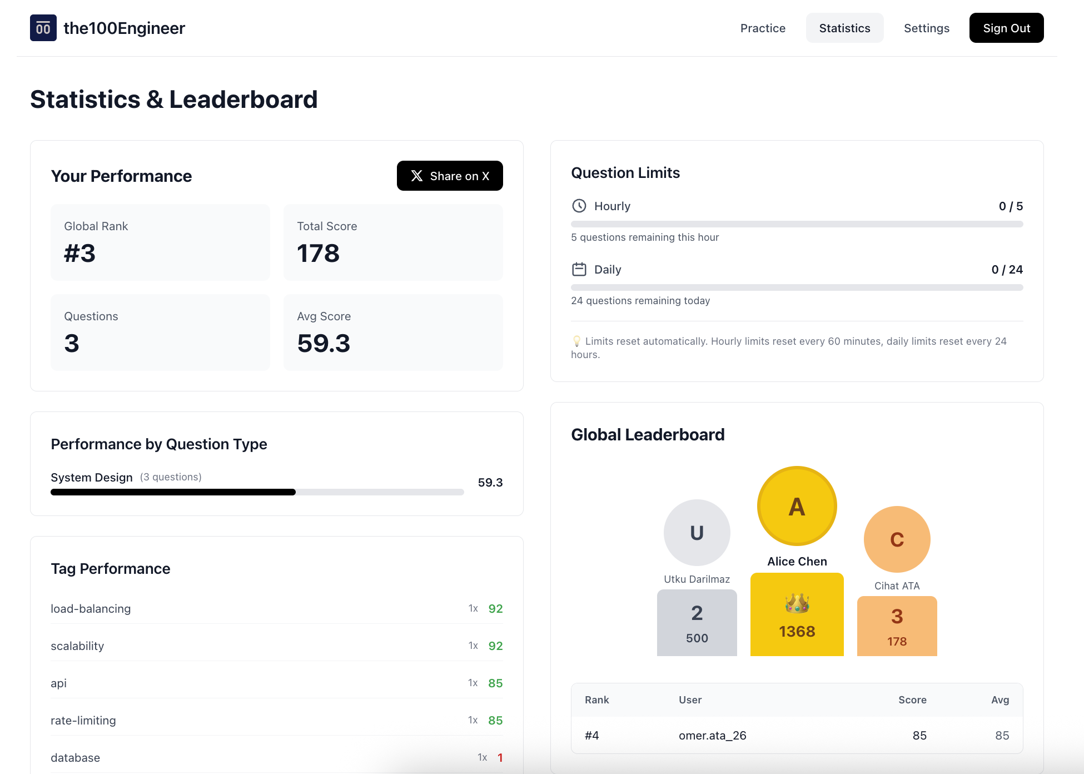The height and width of the screenshot is (774, 1084).
Task: Click the X icon on the Share button
Action: tap(416, 176)
